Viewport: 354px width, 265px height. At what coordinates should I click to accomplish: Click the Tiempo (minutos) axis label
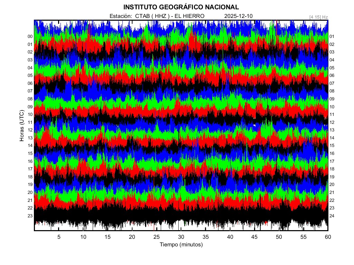tap(181, 245)
